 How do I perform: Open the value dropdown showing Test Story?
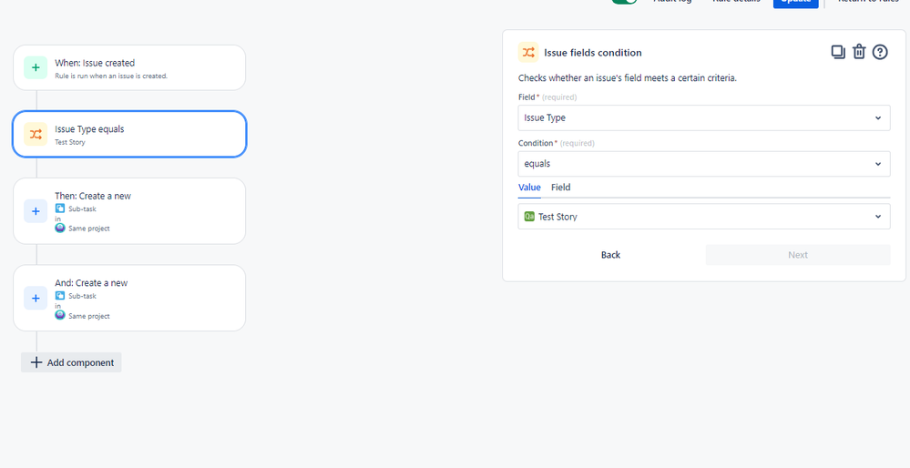tap(704, 217)
